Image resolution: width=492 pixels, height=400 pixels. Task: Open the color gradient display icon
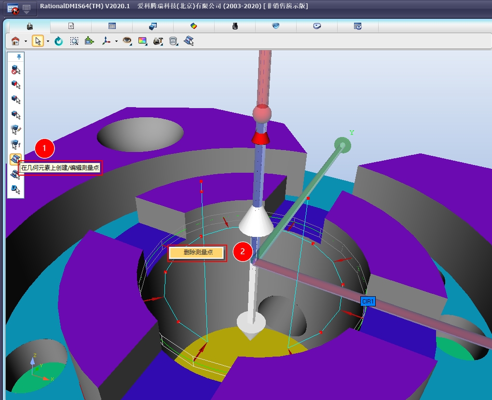142,41
